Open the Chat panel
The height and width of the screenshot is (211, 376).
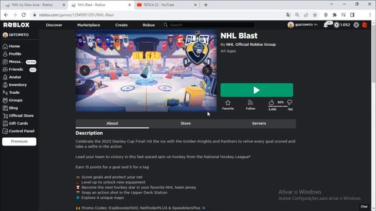364,206
